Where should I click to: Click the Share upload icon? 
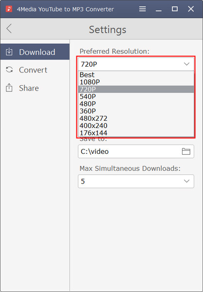pos(9,88)
